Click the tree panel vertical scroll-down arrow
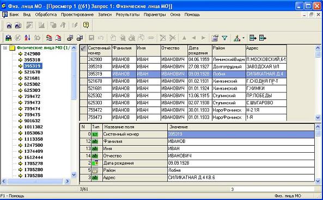Image resolution: width=323 pixels, height=200 pixels. point(74,175)
